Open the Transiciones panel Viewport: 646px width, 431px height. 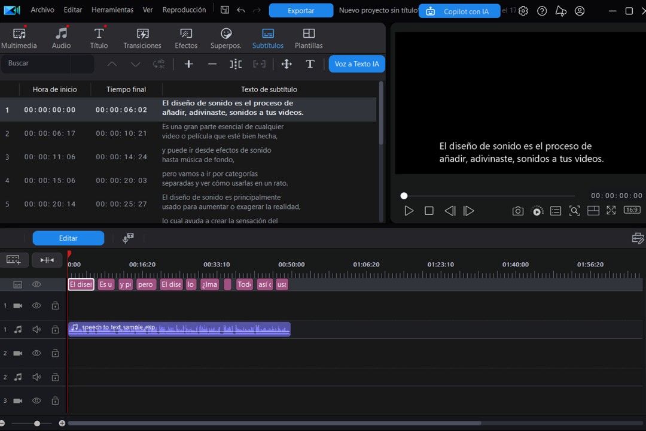(x=142, y=37)
